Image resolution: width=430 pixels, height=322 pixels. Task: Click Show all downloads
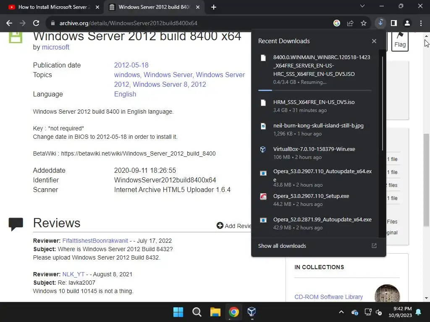(x=282, y=246)
